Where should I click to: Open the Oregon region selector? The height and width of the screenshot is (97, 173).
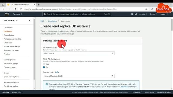(154, 14)
